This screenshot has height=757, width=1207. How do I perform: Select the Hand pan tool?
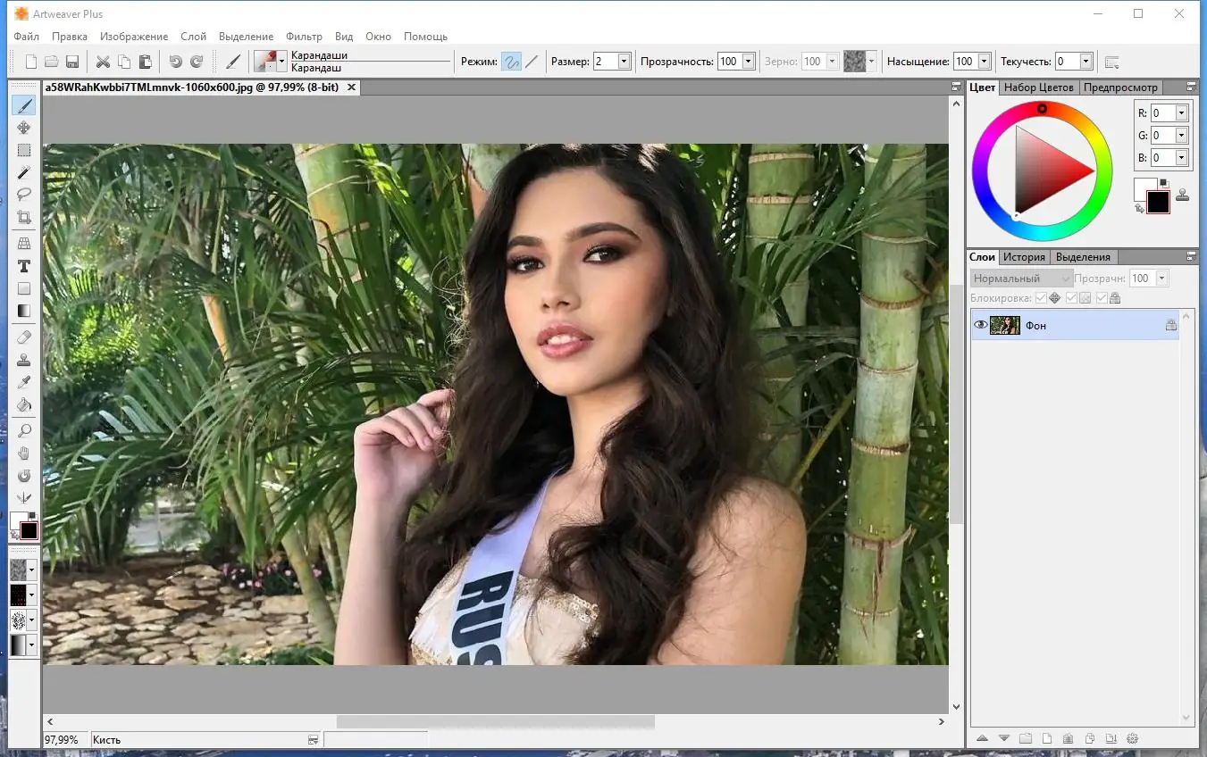click(24, 453)
